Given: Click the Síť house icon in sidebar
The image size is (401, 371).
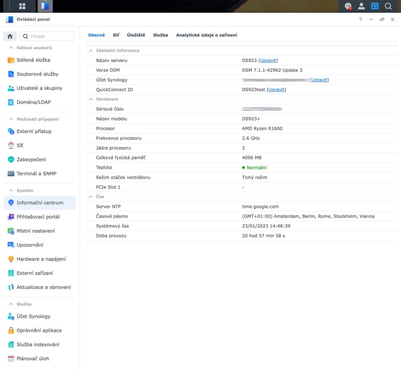Looking at the screenshot, I should 11,145.
